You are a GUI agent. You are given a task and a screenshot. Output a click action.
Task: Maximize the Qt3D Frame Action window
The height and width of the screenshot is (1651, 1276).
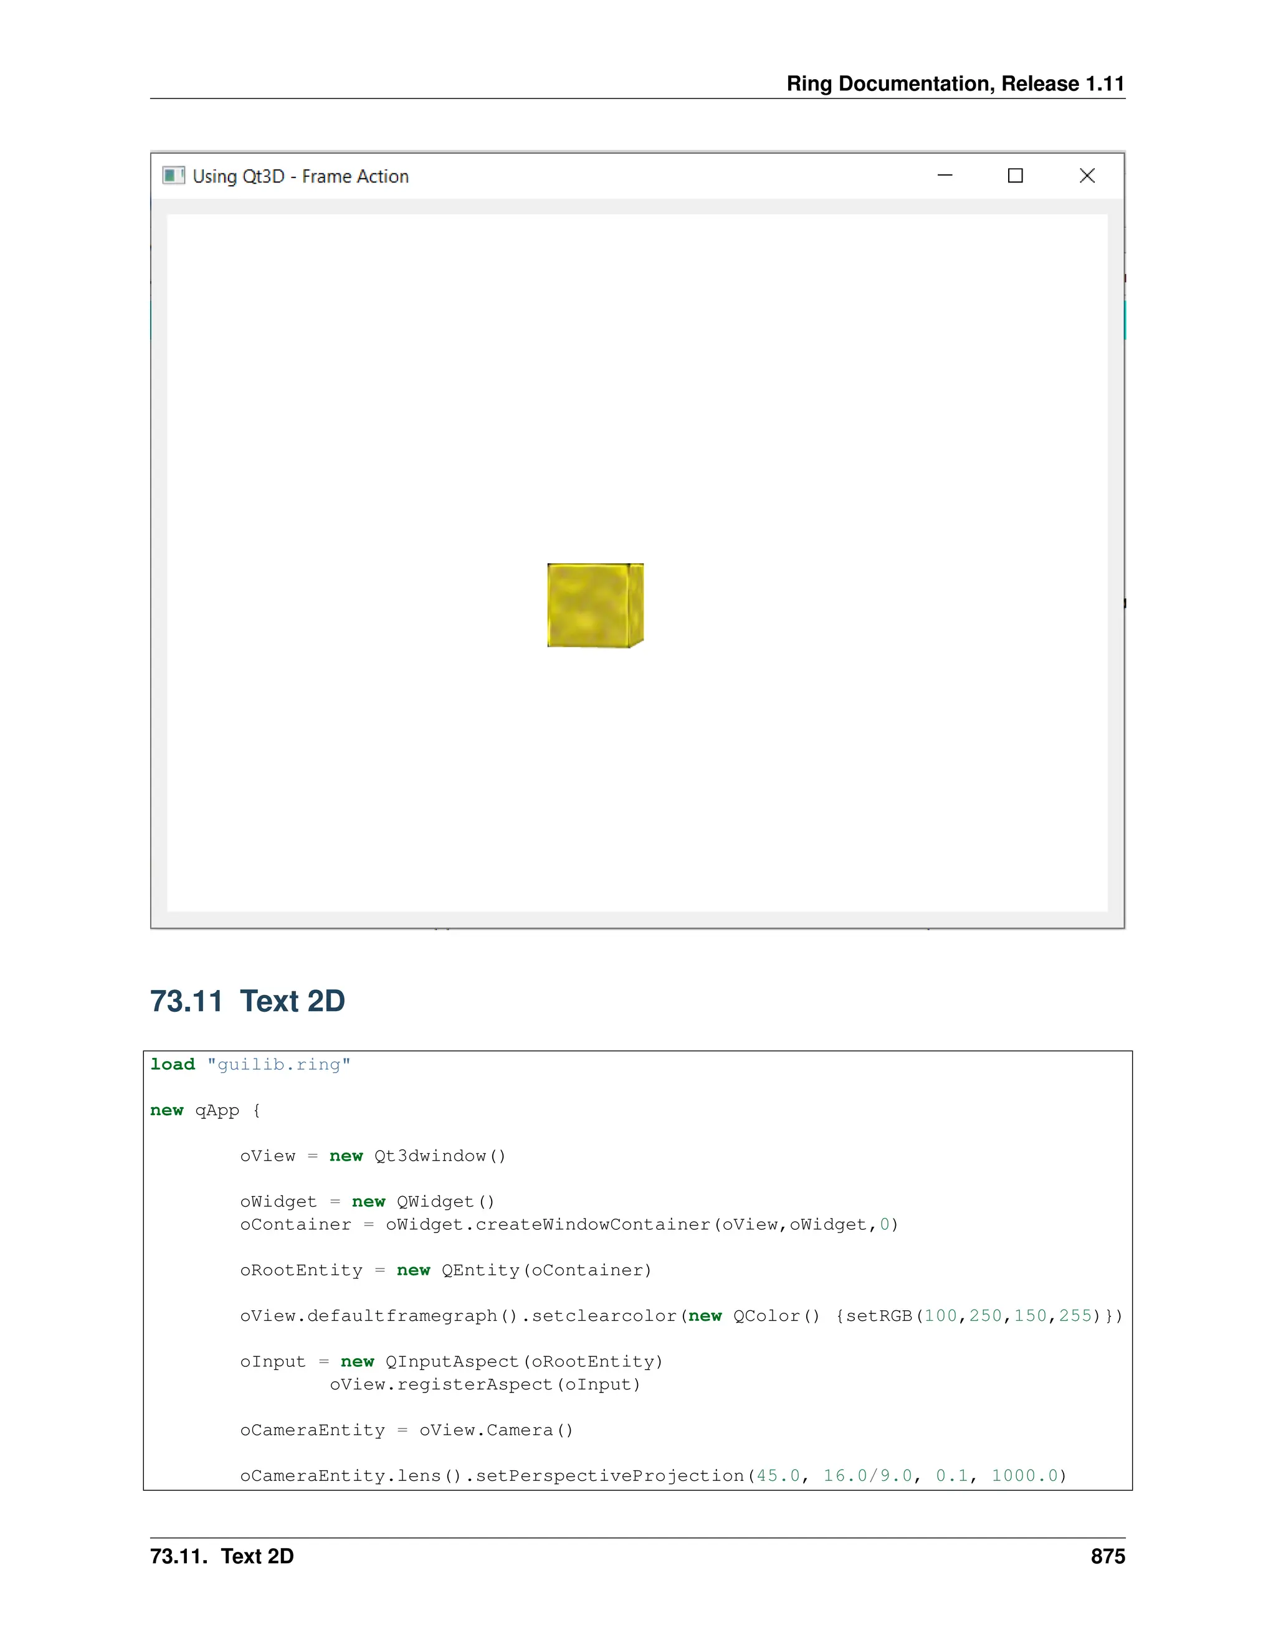pyautogui.click(x=1015, y=176)
